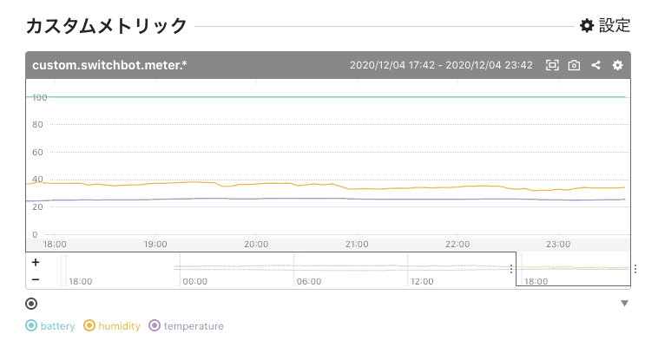Zoom in the timeline with the plus
The width and height of the screenshot is (658, 347).
pos(36,262)
